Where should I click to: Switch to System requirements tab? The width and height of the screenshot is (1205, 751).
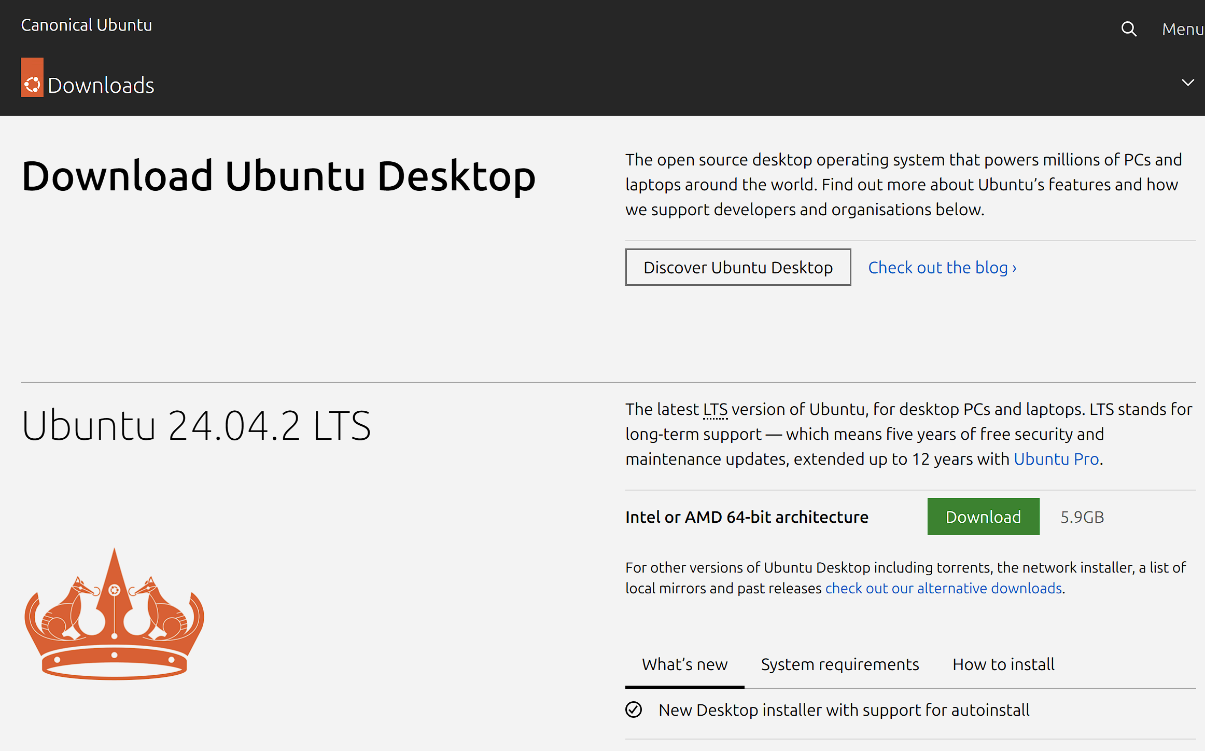(x=840, y=664)
